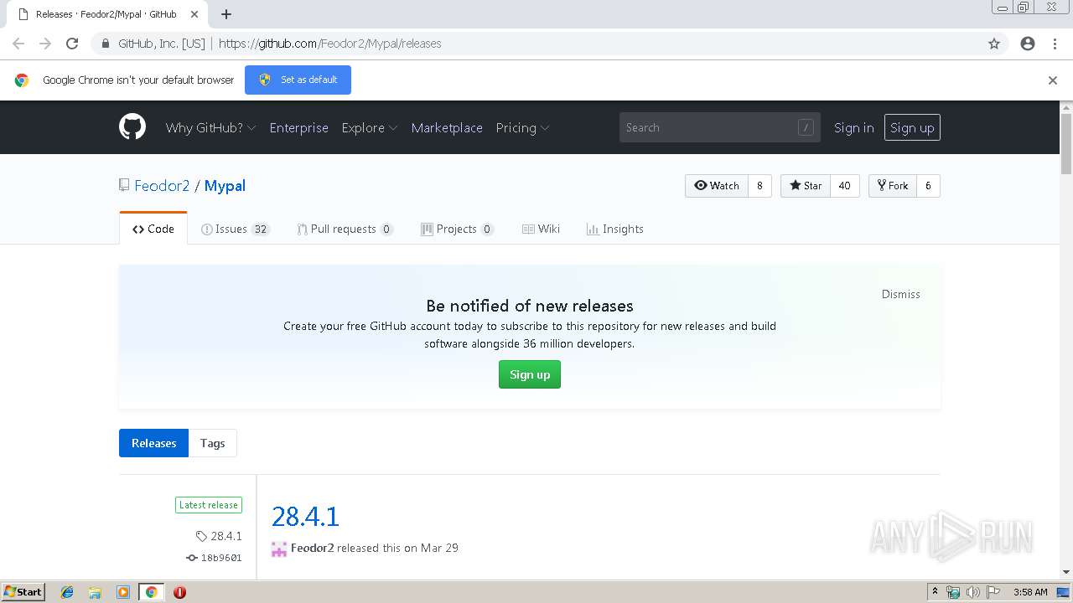Click Sign in in the header

click(x=853, y=127)
